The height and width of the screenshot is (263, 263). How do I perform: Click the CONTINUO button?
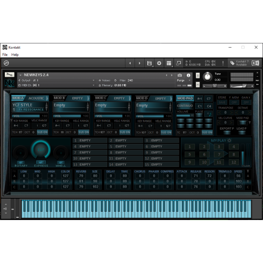coord(185,106)
